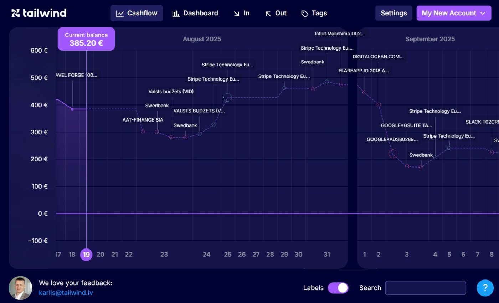Image resolution: width=499 pixels, height=303 pixels.
Task: Click the GOOGLE*GSUITE TA... label
Action: pyautogui.click(x=407, y=125)
